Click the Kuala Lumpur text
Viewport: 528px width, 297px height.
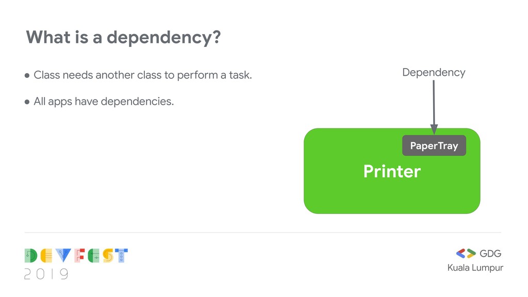coord(475,268)
